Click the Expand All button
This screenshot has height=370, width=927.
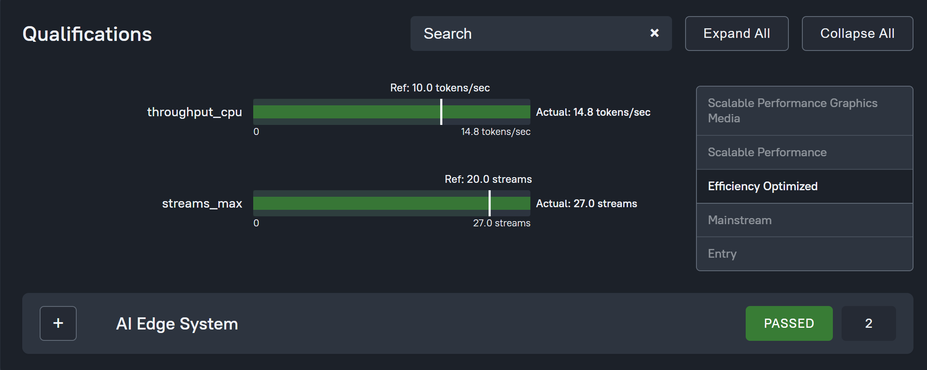[x=737, y=34]
